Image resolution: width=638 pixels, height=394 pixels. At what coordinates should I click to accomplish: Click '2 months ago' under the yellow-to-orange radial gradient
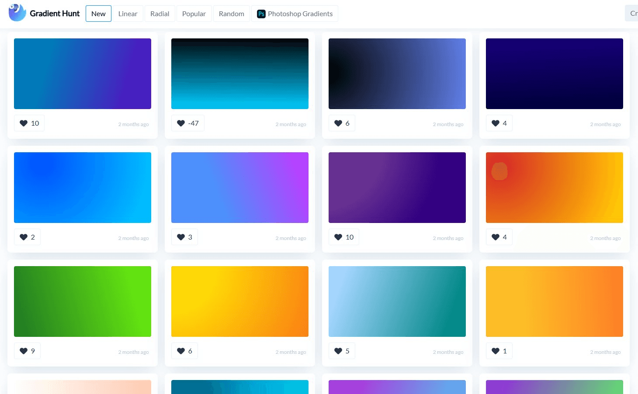(291, 352)
